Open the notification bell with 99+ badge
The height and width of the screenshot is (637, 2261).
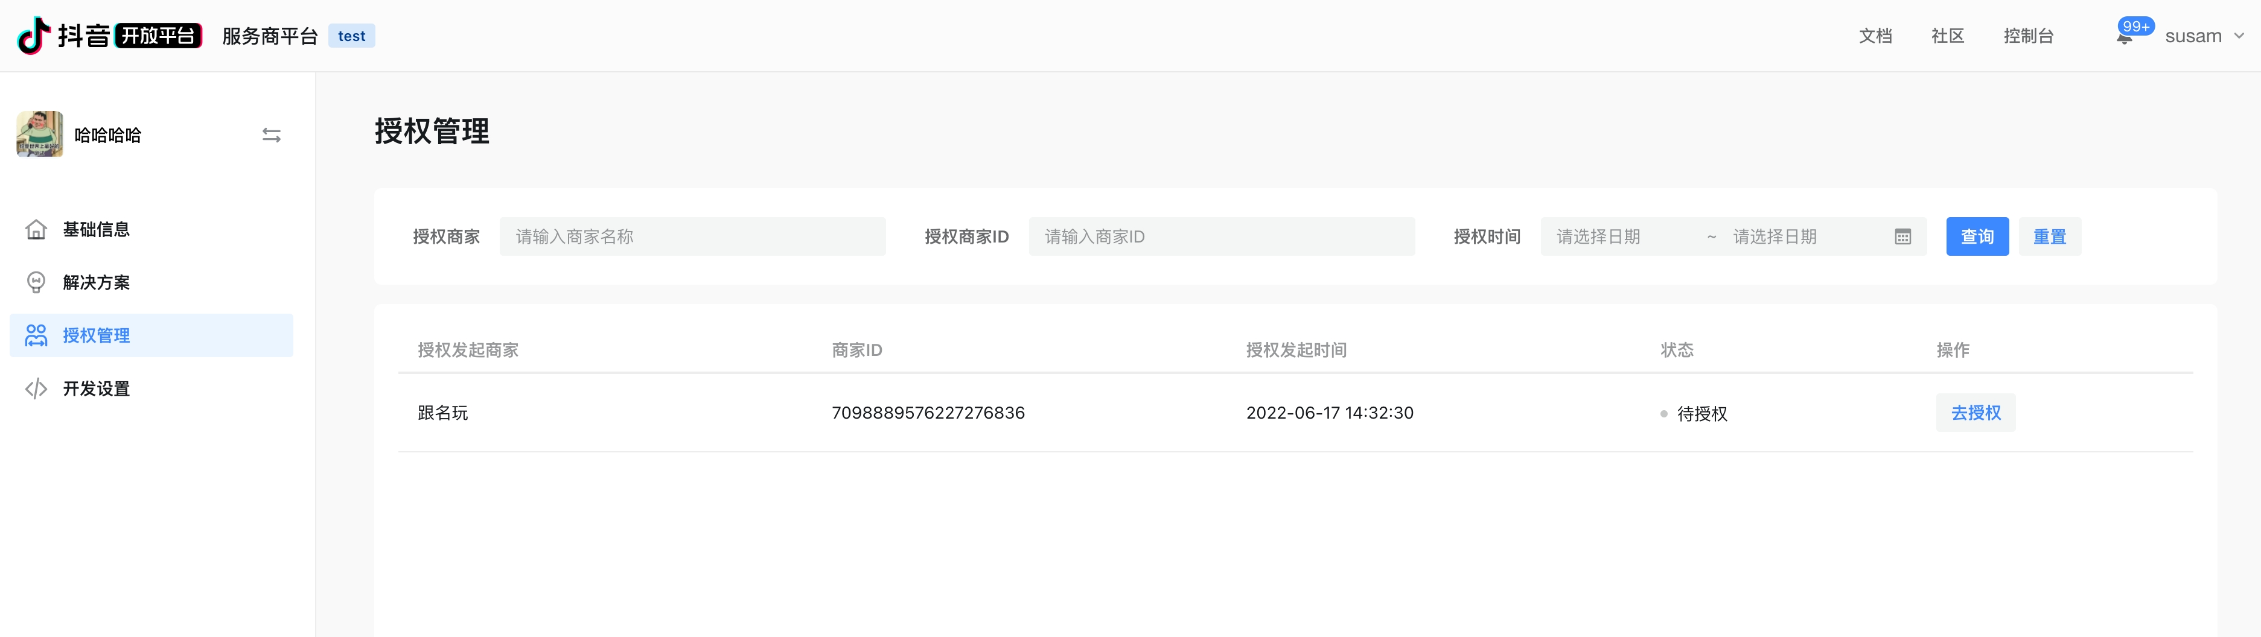click(2124, 37)
